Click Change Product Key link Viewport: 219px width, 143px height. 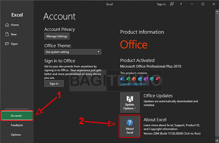[133, 84]
